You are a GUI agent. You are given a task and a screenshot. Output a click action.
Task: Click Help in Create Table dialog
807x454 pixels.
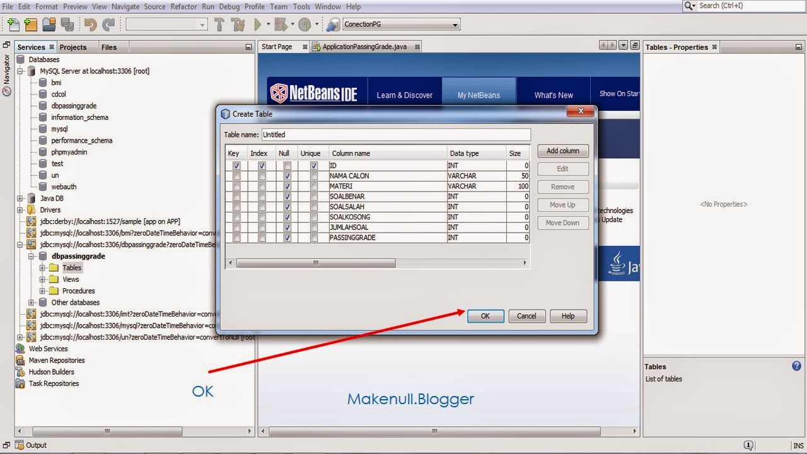coord(568,316)
